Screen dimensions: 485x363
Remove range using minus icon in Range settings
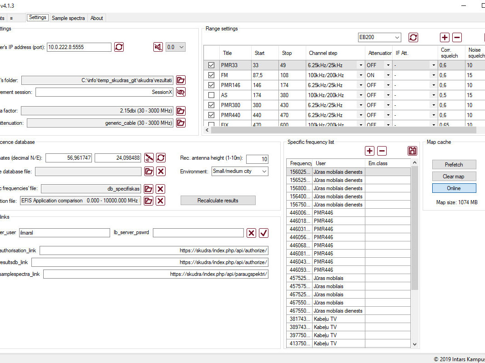457,38
